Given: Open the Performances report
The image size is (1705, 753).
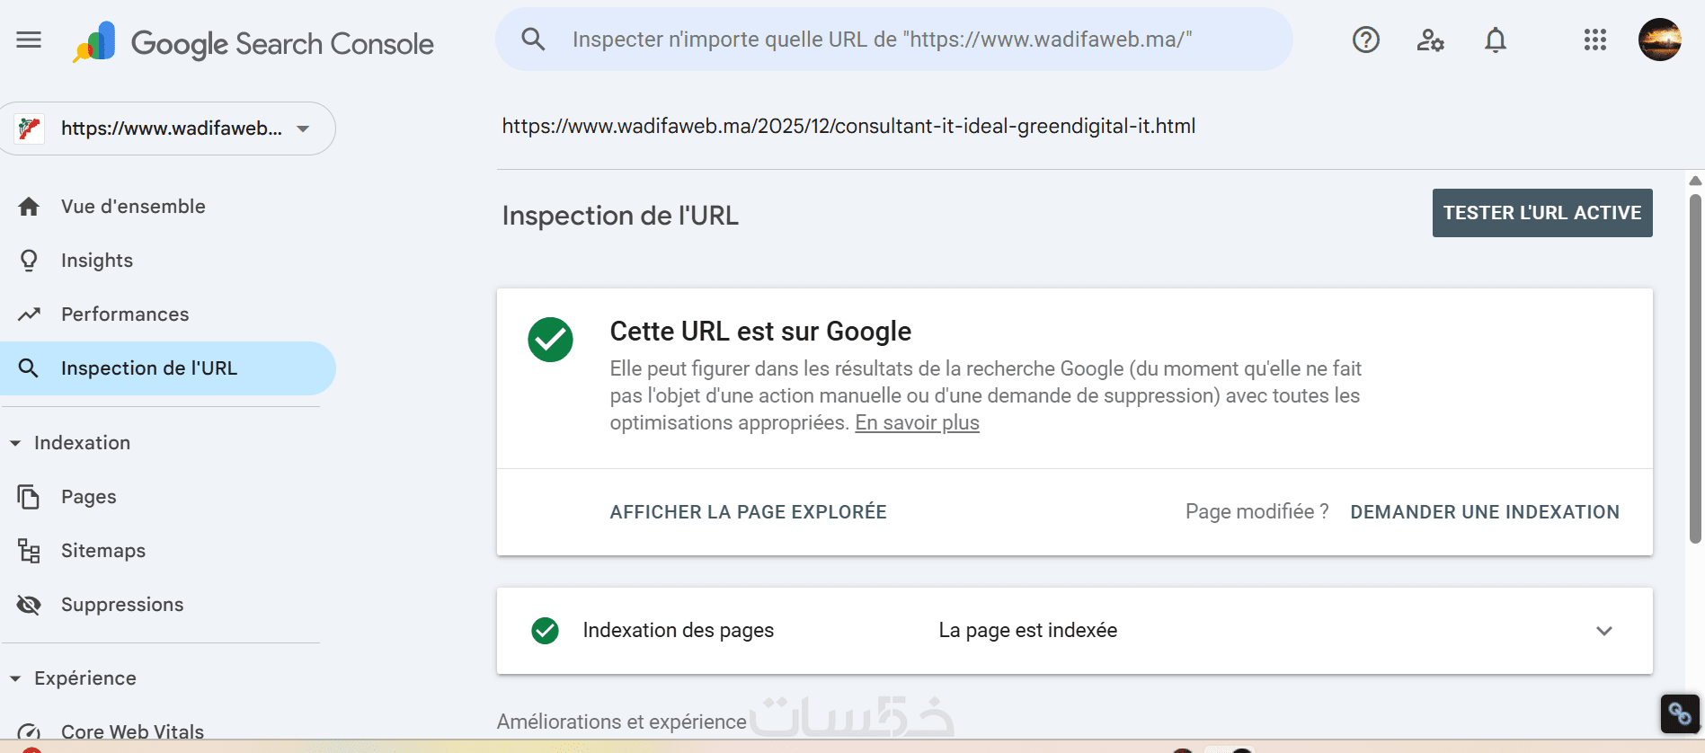Looking at the screenshot, I should (125, 314).
